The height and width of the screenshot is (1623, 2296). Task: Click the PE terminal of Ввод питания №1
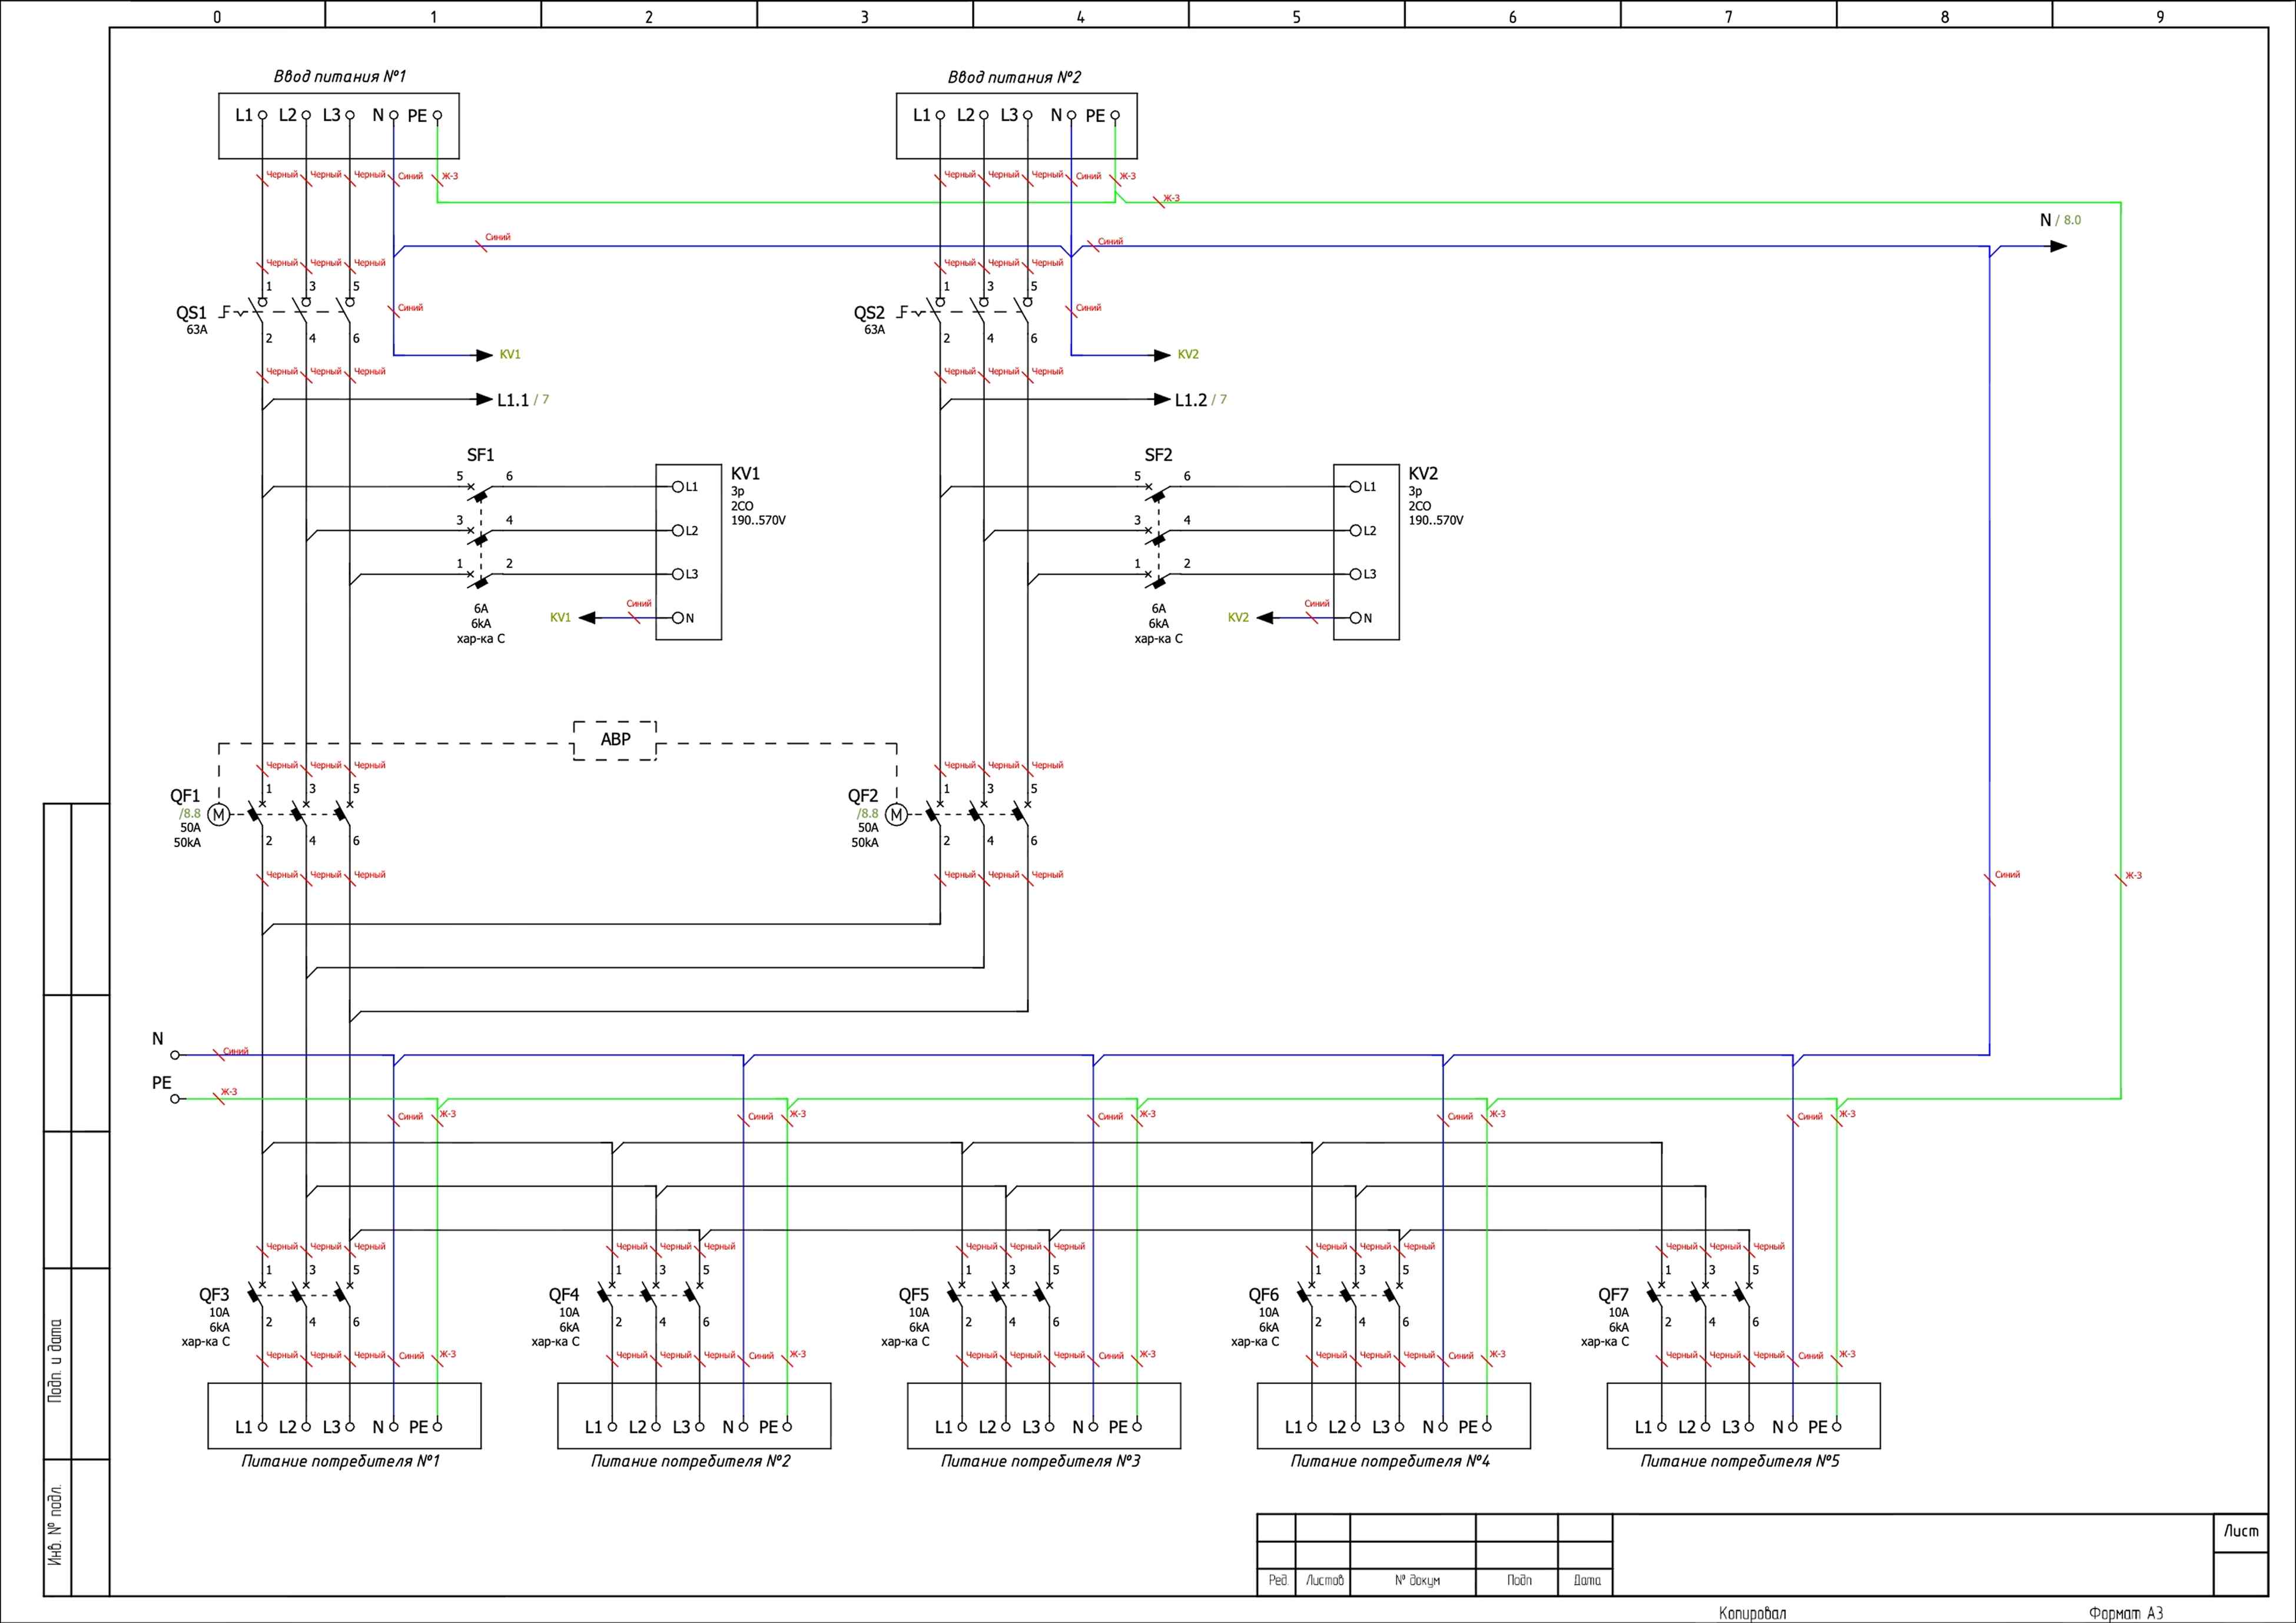click(x=437, y=115)
